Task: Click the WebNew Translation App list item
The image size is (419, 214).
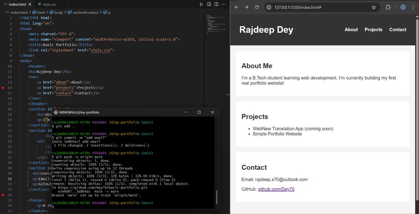Action: pos(293,129)
